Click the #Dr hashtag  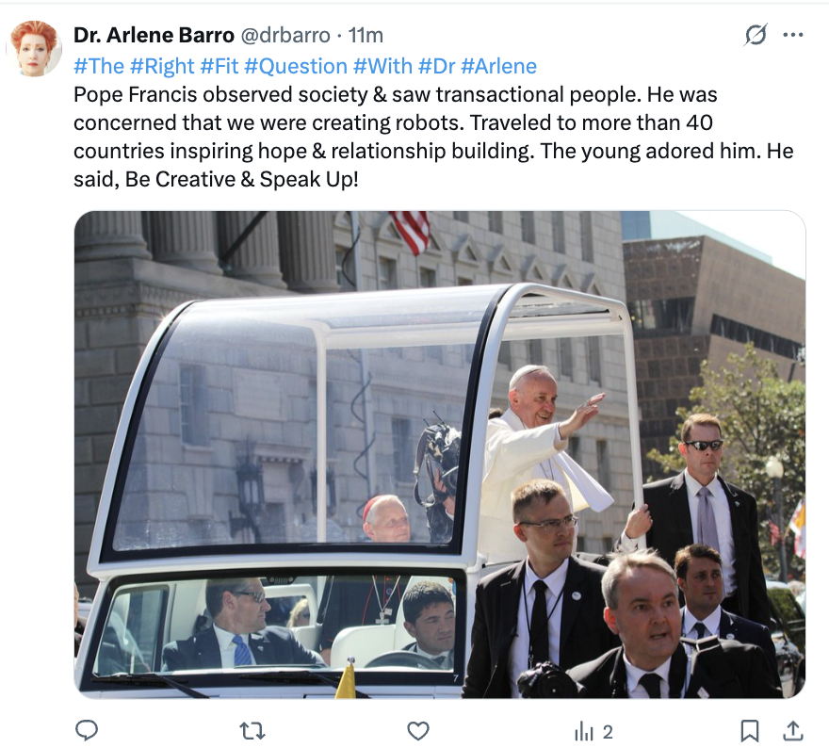click(x=436, y=67)
